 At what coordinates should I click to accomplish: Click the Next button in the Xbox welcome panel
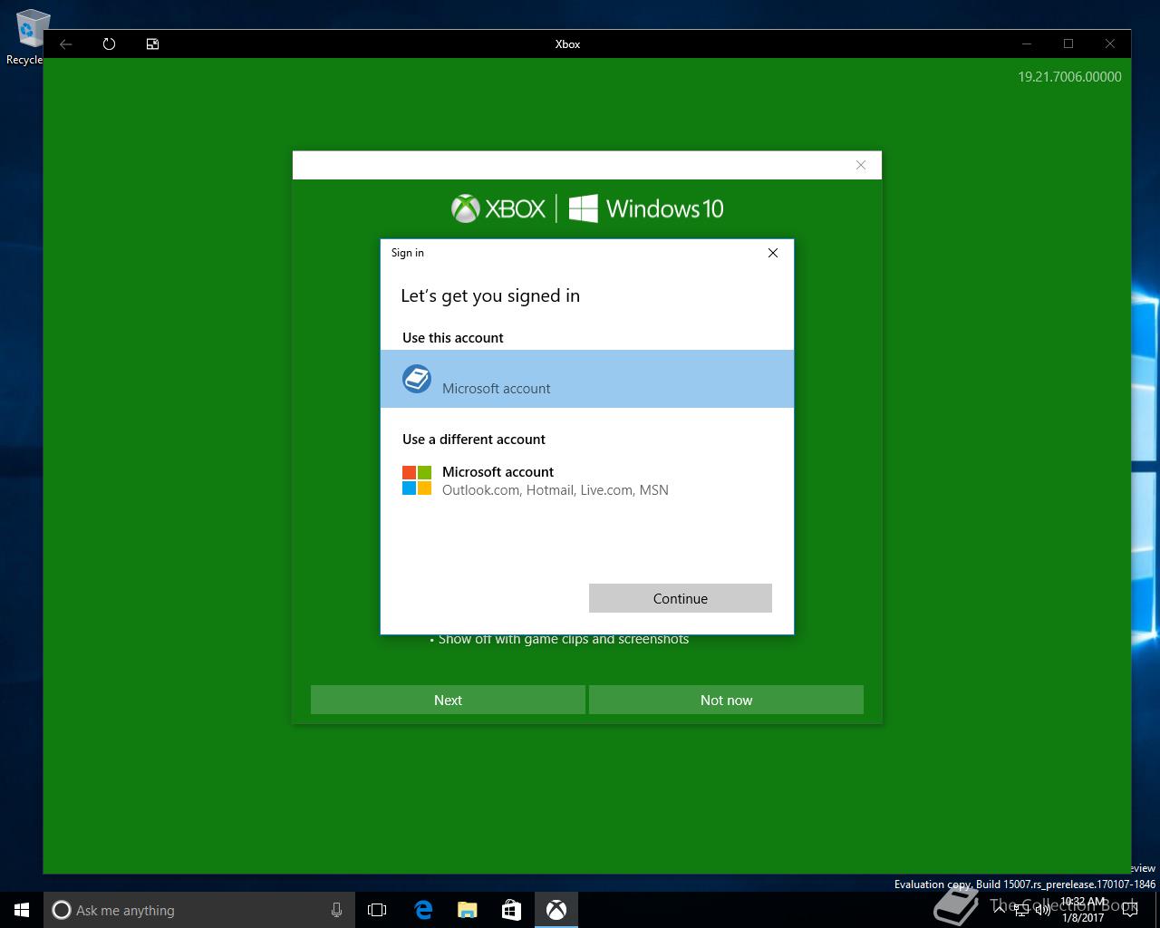click(448, 700)
